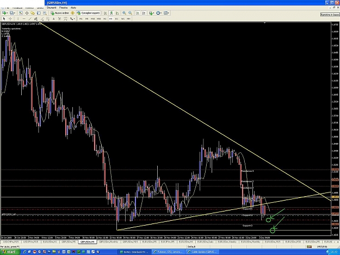Click 'Default' profile in status bar
Viewport: 340px width, 255px height.
click(x=191, y=246)
